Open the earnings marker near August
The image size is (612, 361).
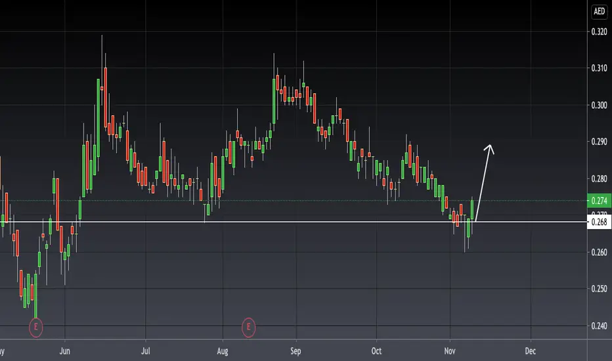[x=249, y=327]
